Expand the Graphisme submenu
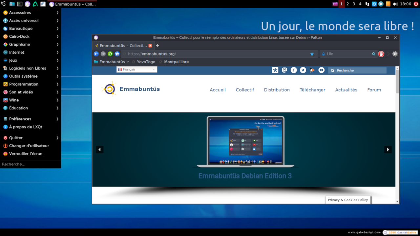Screen dimensions: 420x236 click(x=31, y=44)
